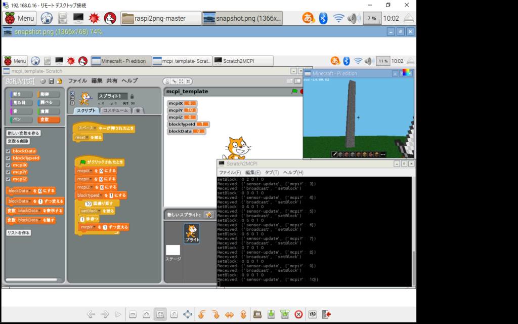Go to the next image in viewer toolbar
518x324 pixels.
(105, 314)
